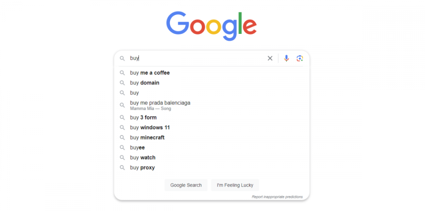The width and height of the screenshot is (425, 212).
Task: Click the magnifier icon beside 'buy me a coffee'
Action: pos(122,73)
